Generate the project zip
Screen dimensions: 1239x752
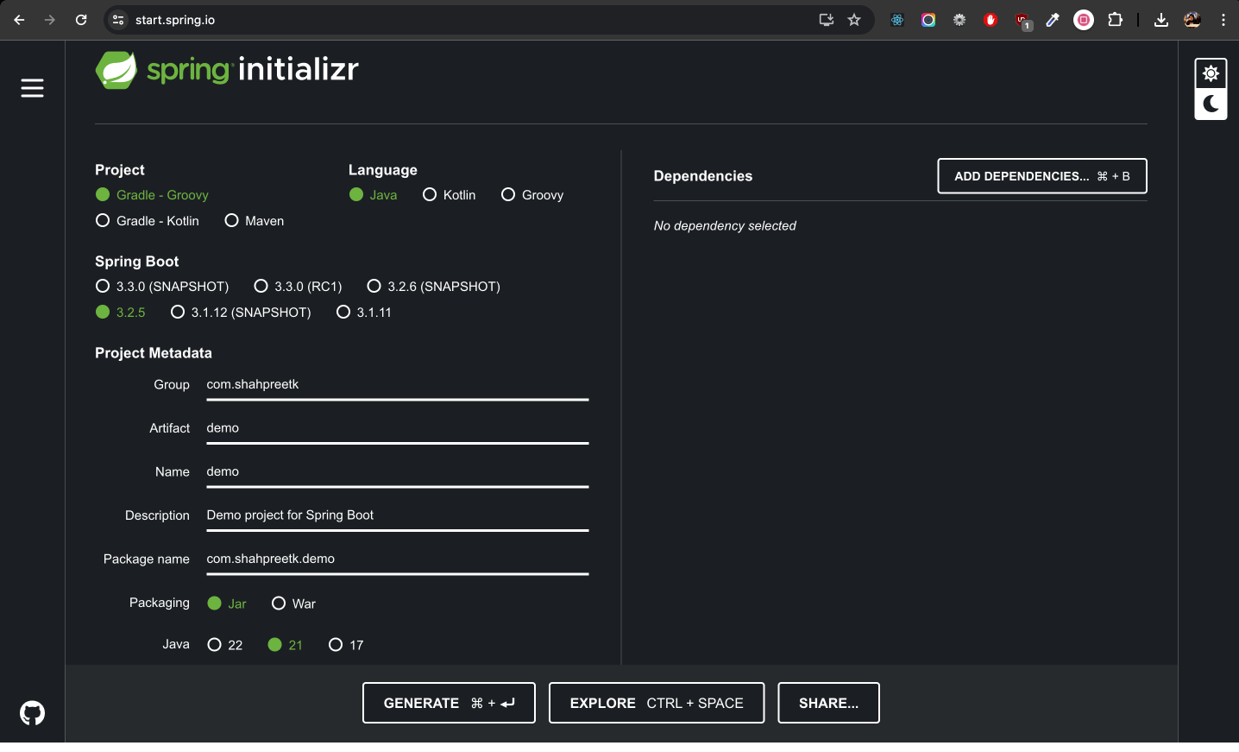(449, 703)
